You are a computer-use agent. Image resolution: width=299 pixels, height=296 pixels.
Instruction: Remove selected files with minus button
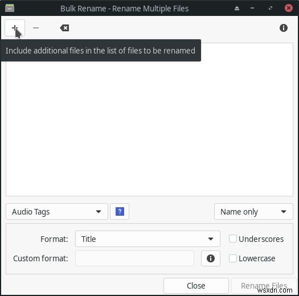36,28
